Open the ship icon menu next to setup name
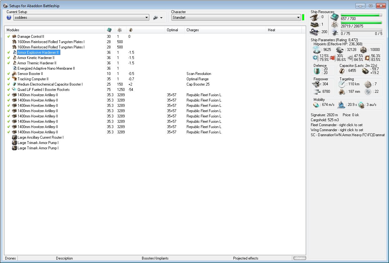Viewport: 389px width, 263px height. coord(158,18)
